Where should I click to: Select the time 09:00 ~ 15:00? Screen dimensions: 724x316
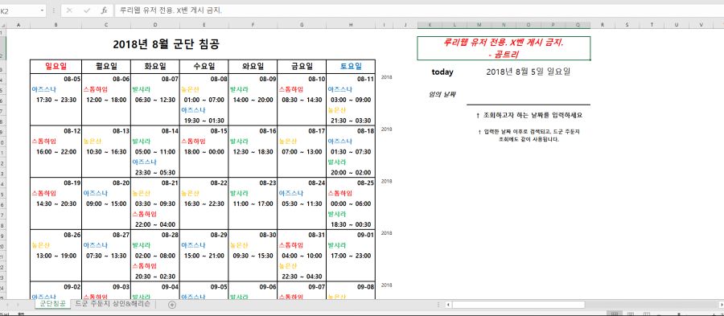[106, 203]
